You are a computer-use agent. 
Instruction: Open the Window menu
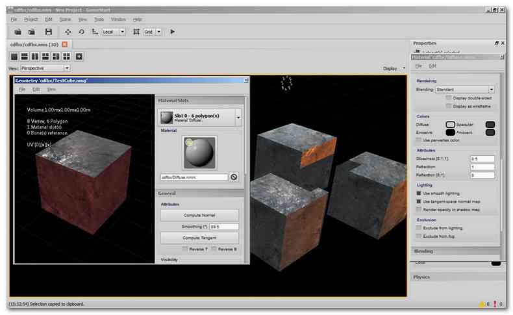click(x=118, y=19)
